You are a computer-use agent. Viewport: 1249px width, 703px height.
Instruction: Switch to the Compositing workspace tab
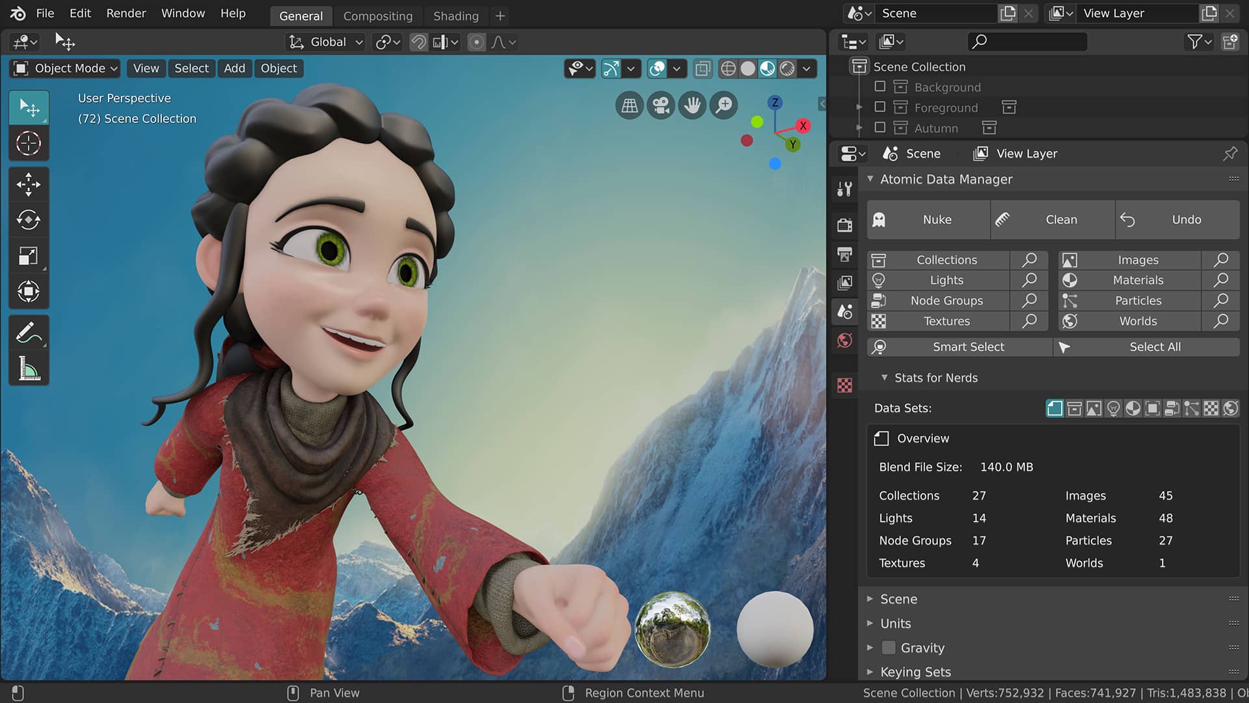click(378, 16)
